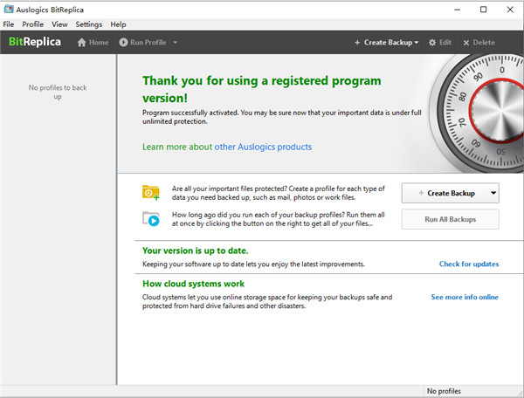Viewport: 524px width, 398px height.
Task: Click the Delete X icon in toolbar
Action: coord(466,43)
